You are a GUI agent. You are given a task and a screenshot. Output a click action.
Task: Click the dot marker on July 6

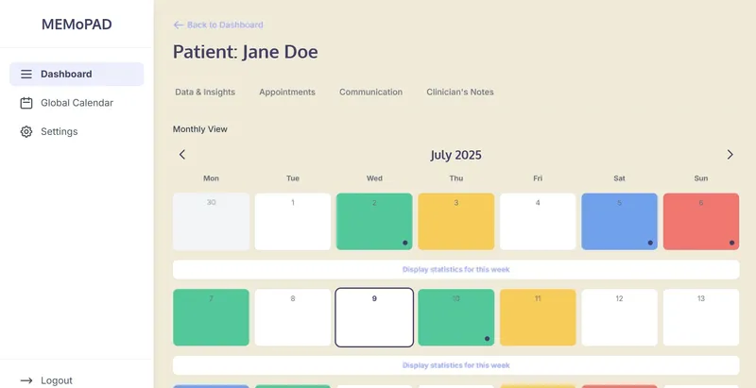(x=731, y=243)
